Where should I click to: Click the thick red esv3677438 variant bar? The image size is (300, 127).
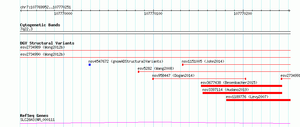[x=241, y=86]
